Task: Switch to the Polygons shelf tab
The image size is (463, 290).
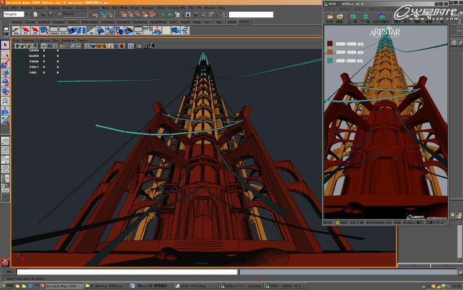Action: (59, 22)
